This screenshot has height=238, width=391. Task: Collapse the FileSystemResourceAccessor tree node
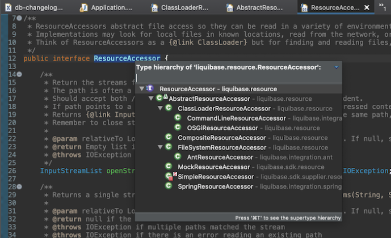[160, 147]
